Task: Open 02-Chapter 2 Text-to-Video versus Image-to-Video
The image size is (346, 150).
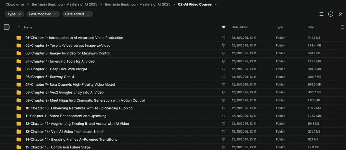Action: pos(68,46)
